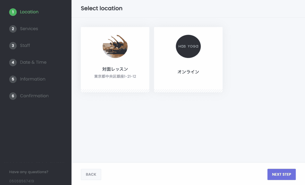Click the step 2 number circle
This screenshot has width=305, height=185.
[13, 29]
